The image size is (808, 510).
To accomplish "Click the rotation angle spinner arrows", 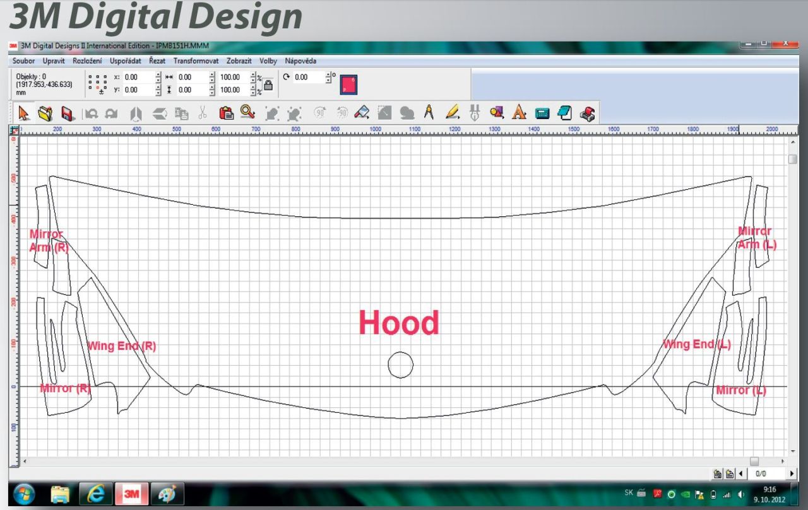I will pos(329,77).
